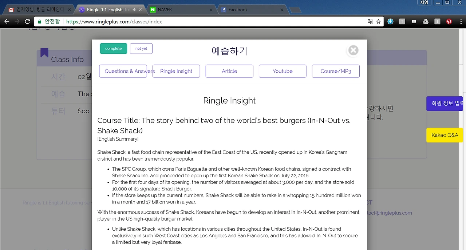
Task: Click the green secure lock icon
Action: 40,21
